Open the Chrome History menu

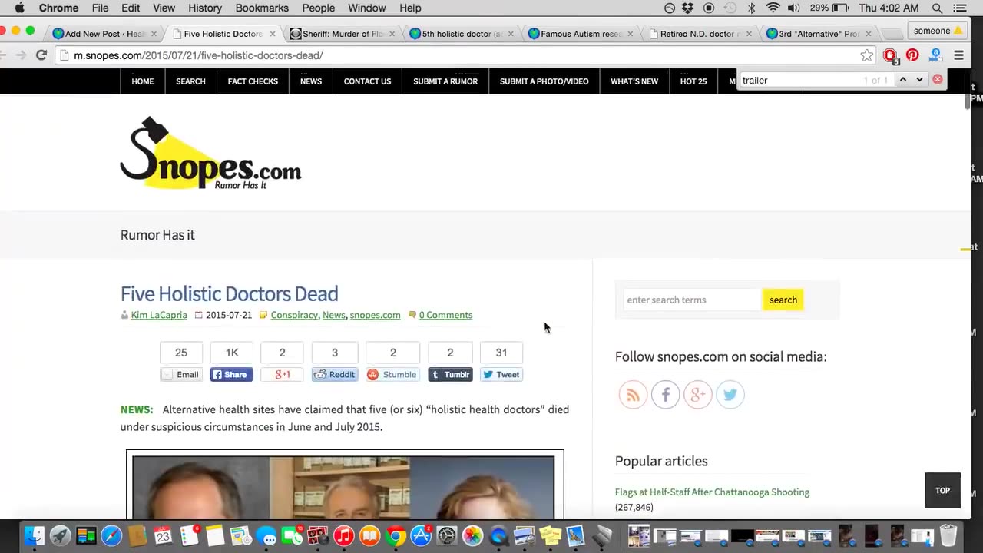pos(205,8)
